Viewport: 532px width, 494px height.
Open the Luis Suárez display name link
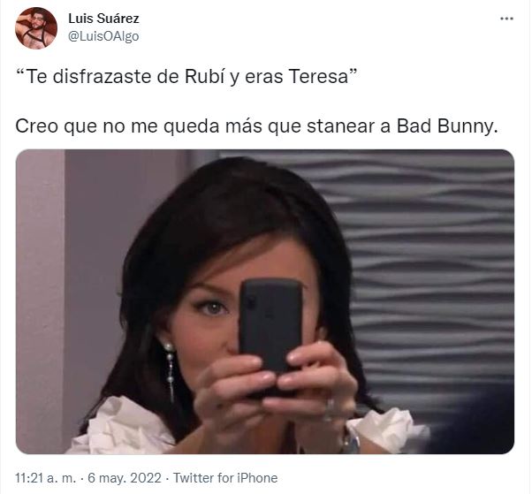103,19
